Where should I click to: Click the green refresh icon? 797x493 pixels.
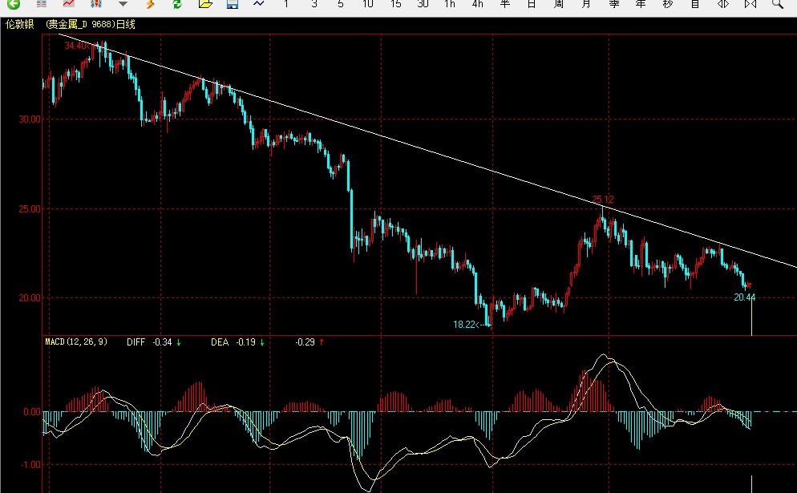[x=177, y=4]
